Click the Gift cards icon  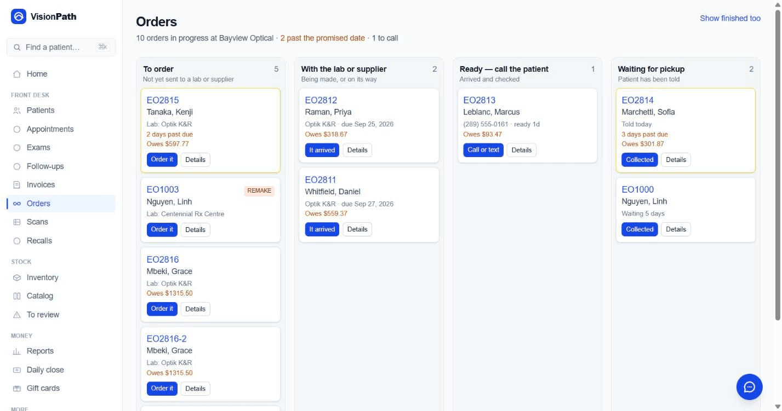(17, 389)
